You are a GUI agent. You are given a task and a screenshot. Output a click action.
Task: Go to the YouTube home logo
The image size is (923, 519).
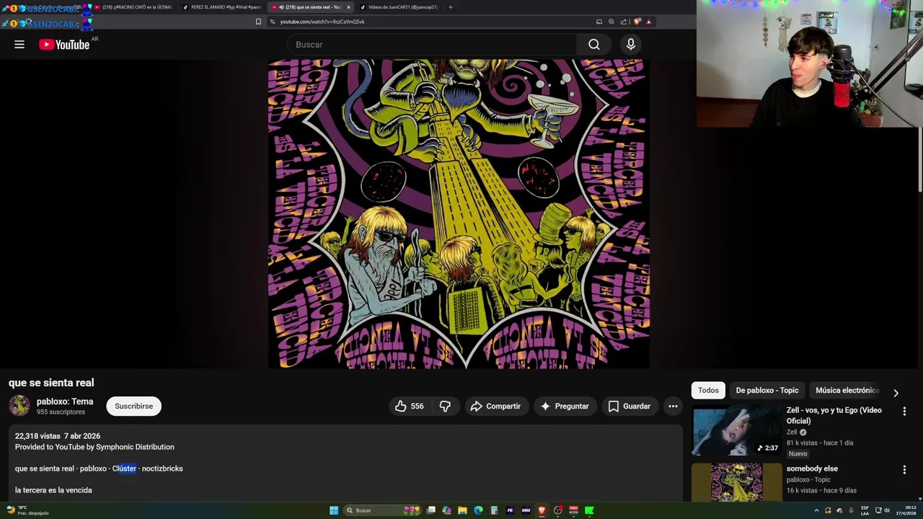tap(64, 45)
